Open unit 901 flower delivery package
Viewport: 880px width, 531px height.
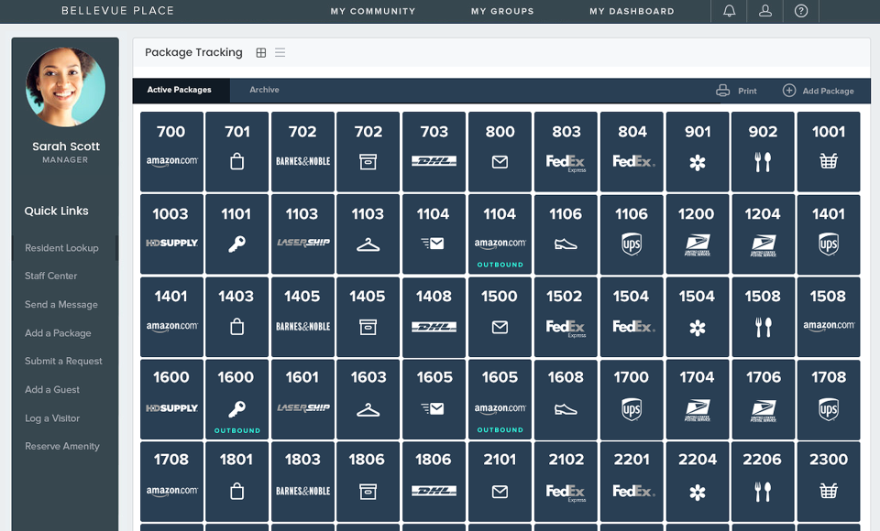pyautogui.click(x=698, y=151)
